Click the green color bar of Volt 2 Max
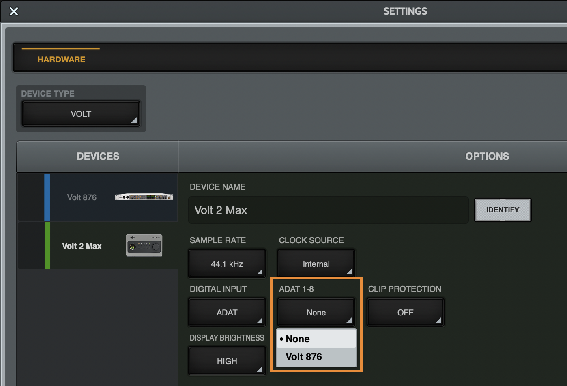This screenshot has height=386, width=567. pos(47,246)
